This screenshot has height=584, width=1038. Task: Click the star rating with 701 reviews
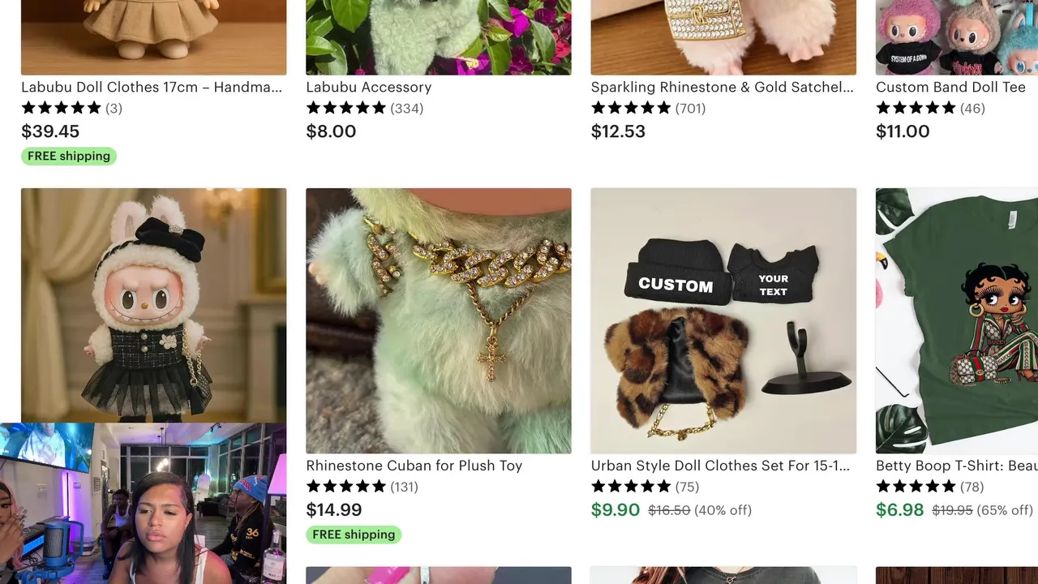tap(648, 108)
